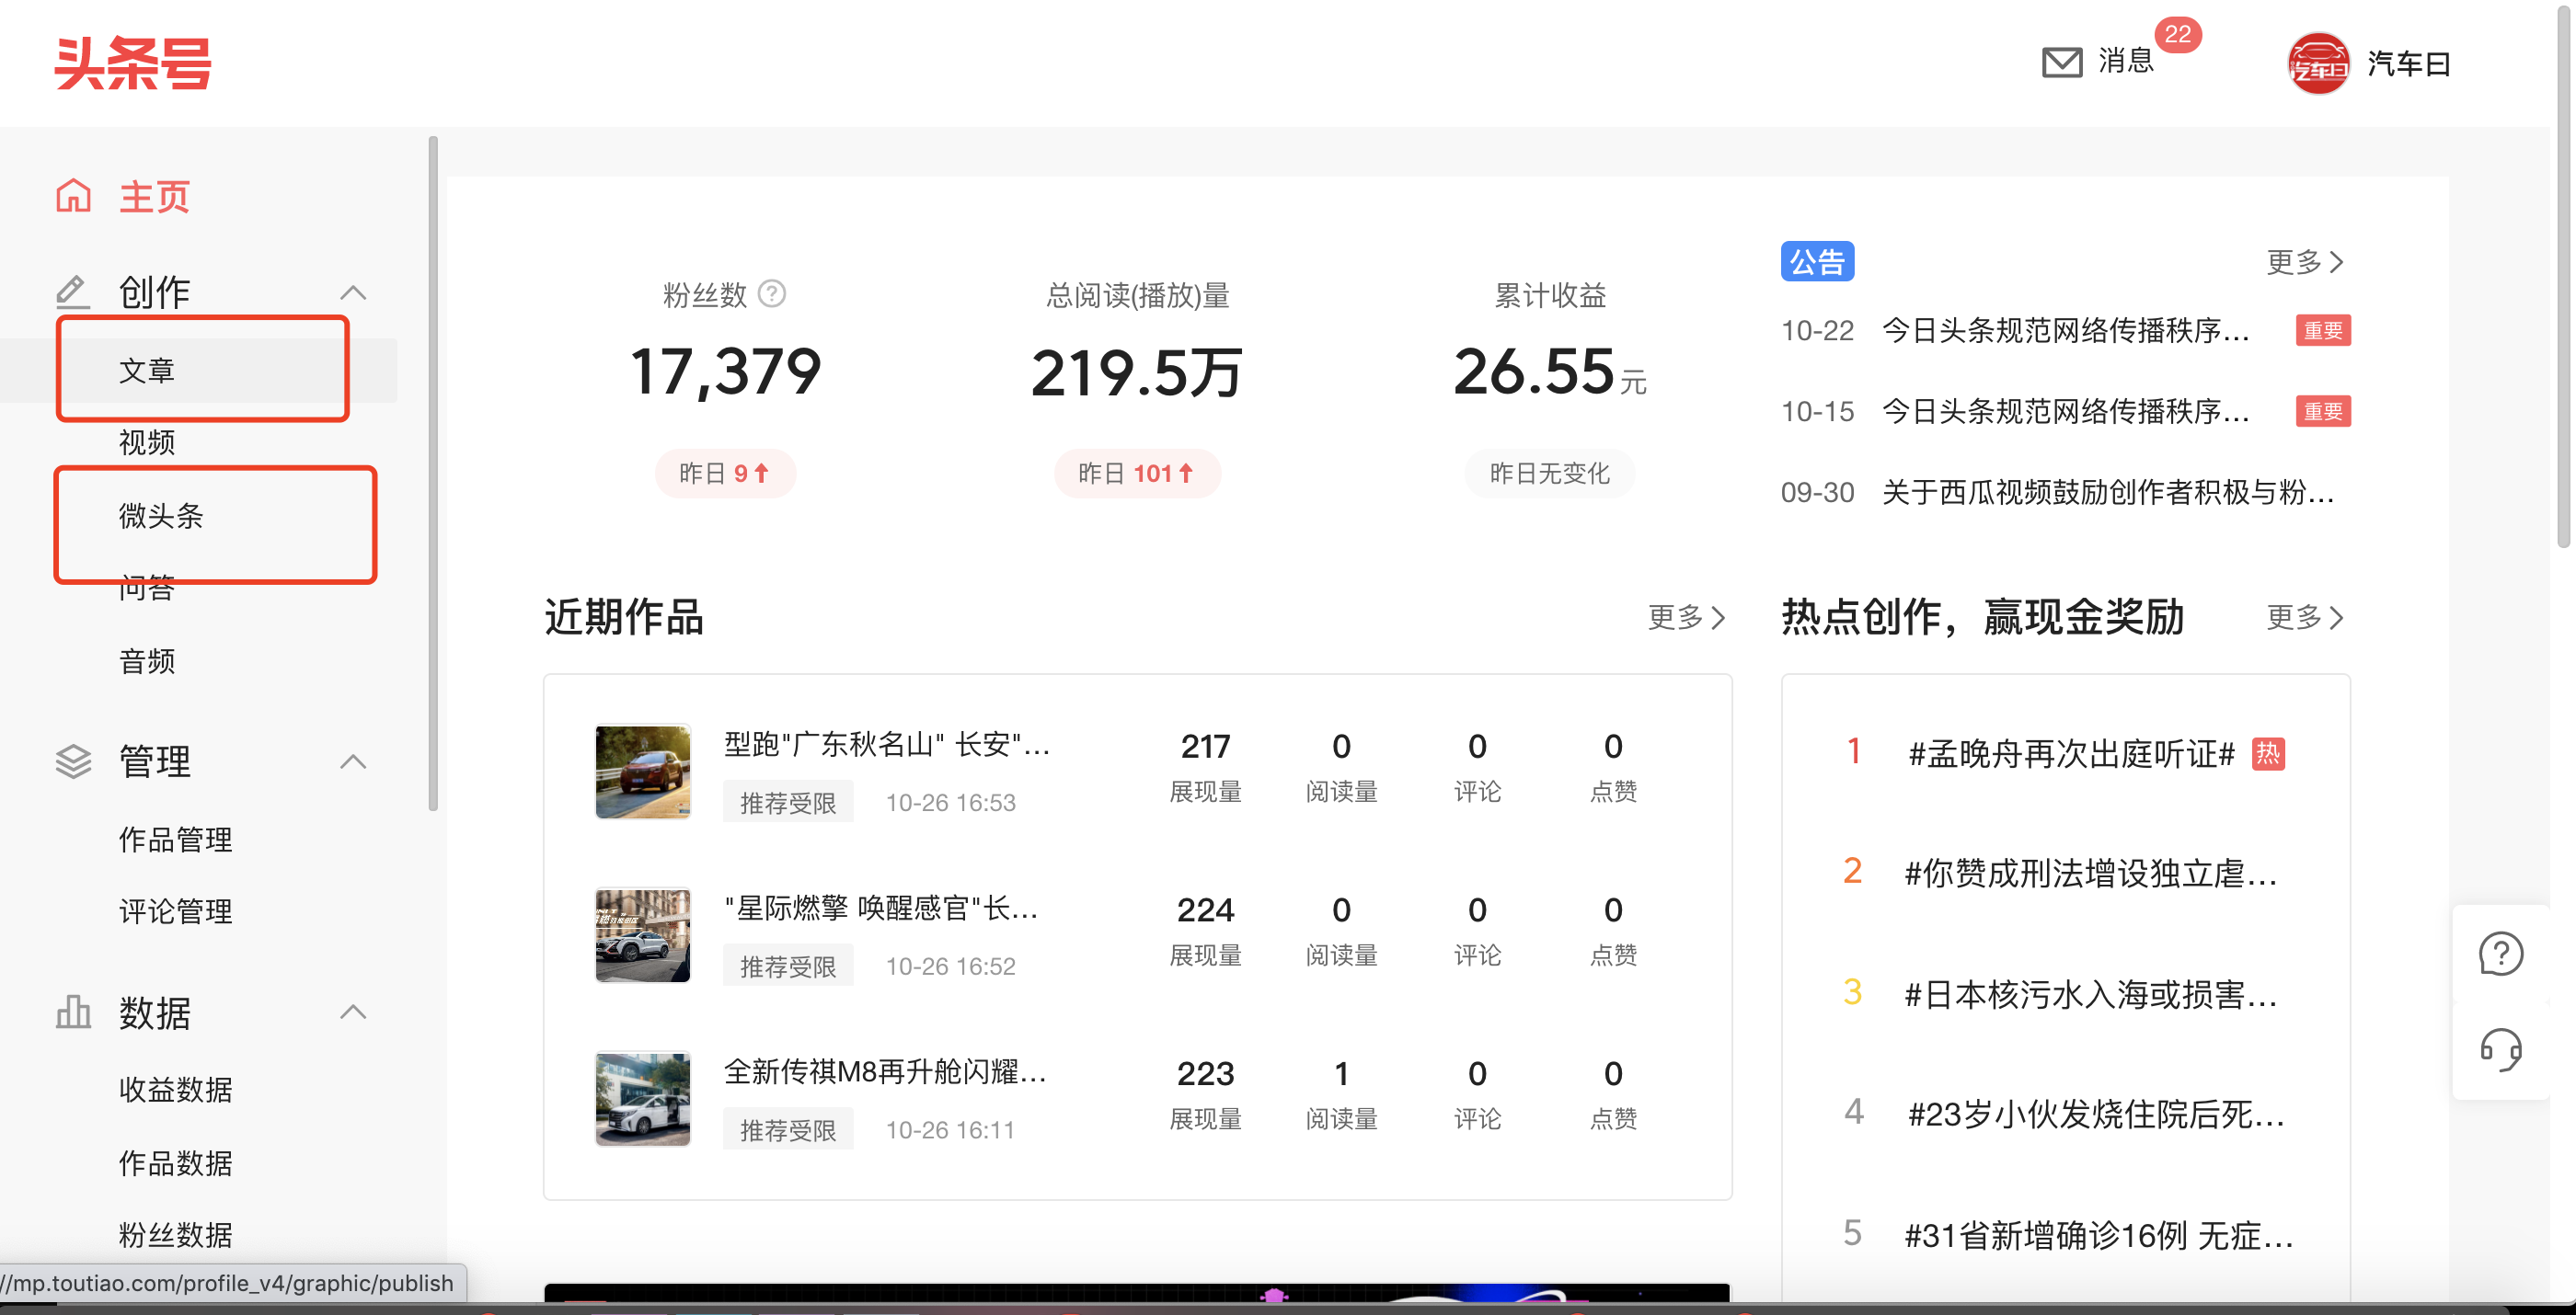This screenshot has height=1315, width=2576.
Task: Open the messages envelope icon
Action: click(2061, 62)
